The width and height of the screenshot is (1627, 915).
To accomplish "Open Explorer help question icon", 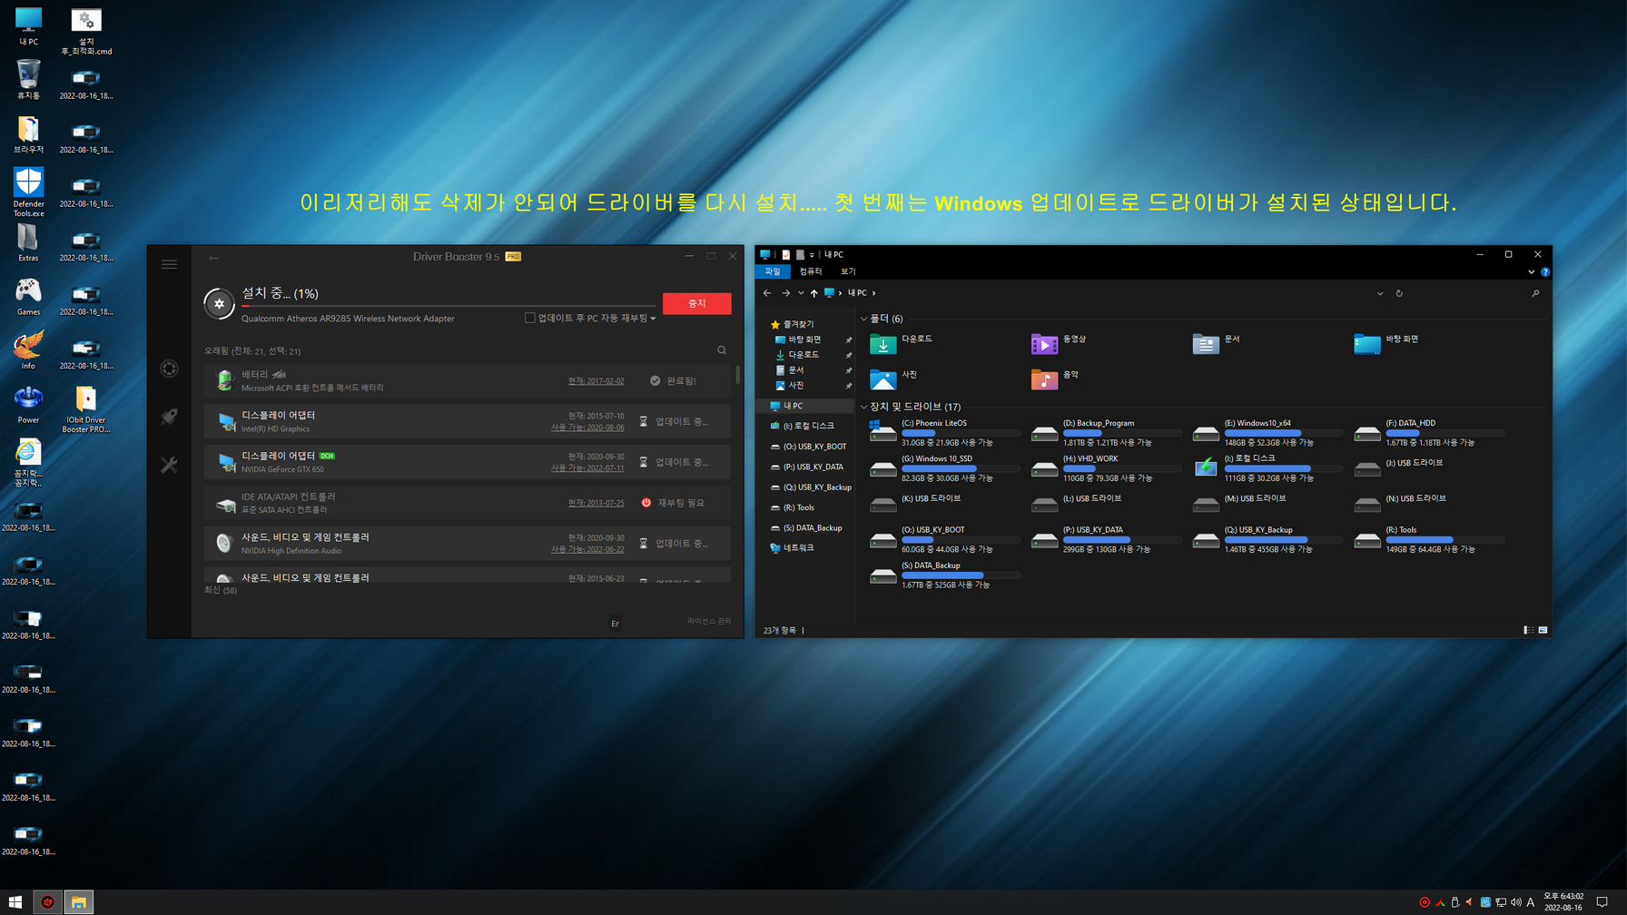I will [1545, 271].
